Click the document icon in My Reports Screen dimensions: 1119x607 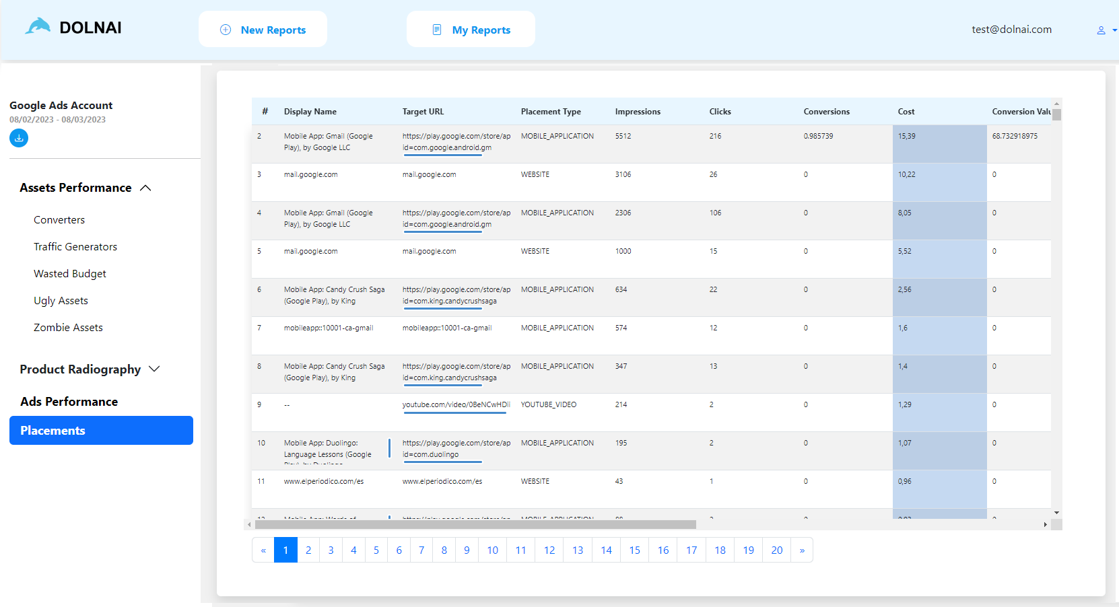pyautogui.click(x=437, y=30)
